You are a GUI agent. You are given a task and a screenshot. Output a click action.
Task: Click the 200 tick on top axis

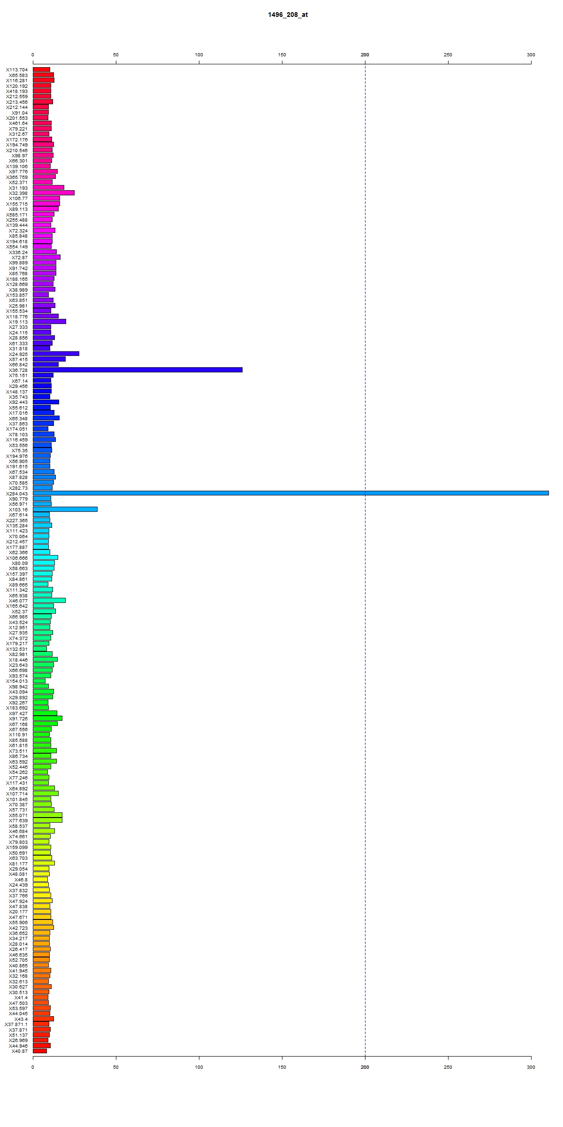[x=365, y=55]
